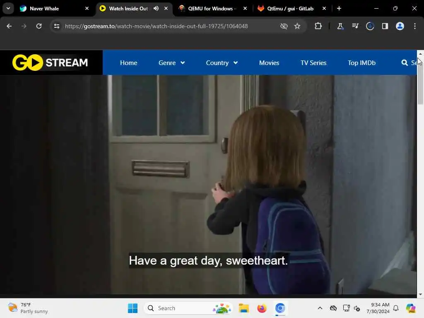Go forward to the next page

click(24, 26)
